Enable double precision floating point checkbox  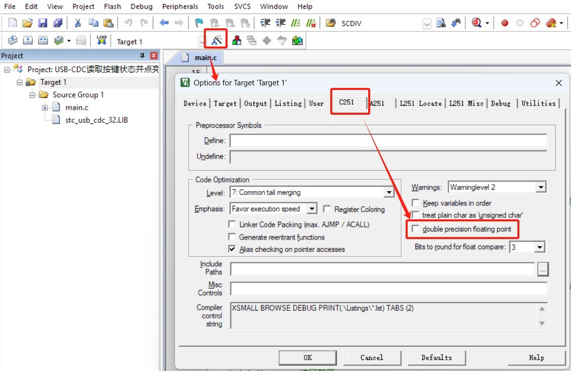[416, 229]
